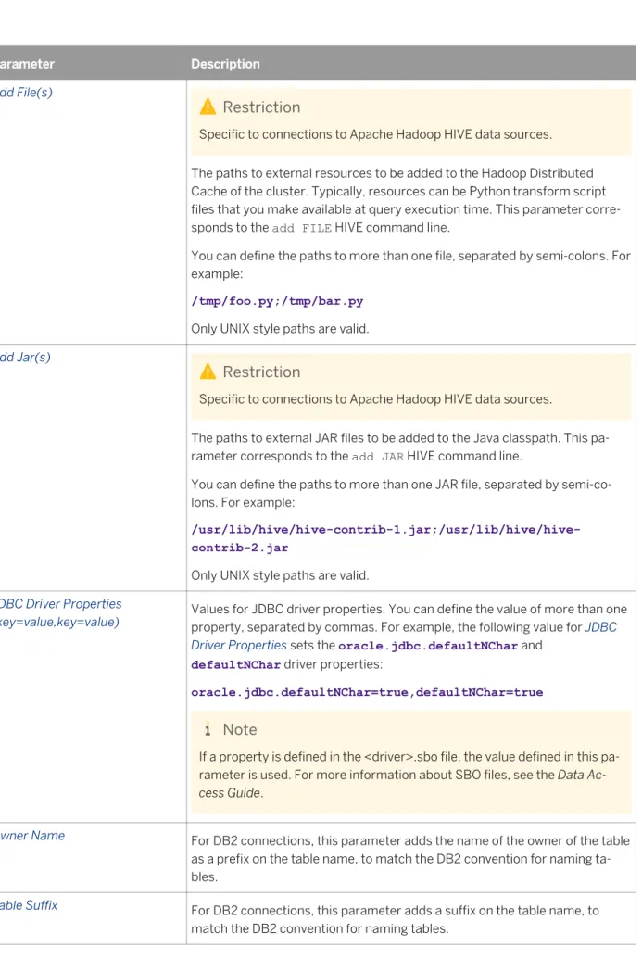Select the Add Jar(s) parameter name
This screenshot has width=642, height=971.
(25, 358)
